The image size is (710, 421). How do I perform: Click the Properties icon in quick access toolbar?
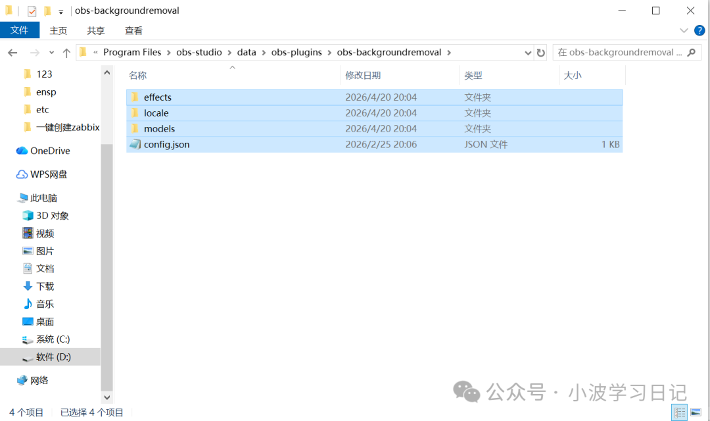[32, 11]
